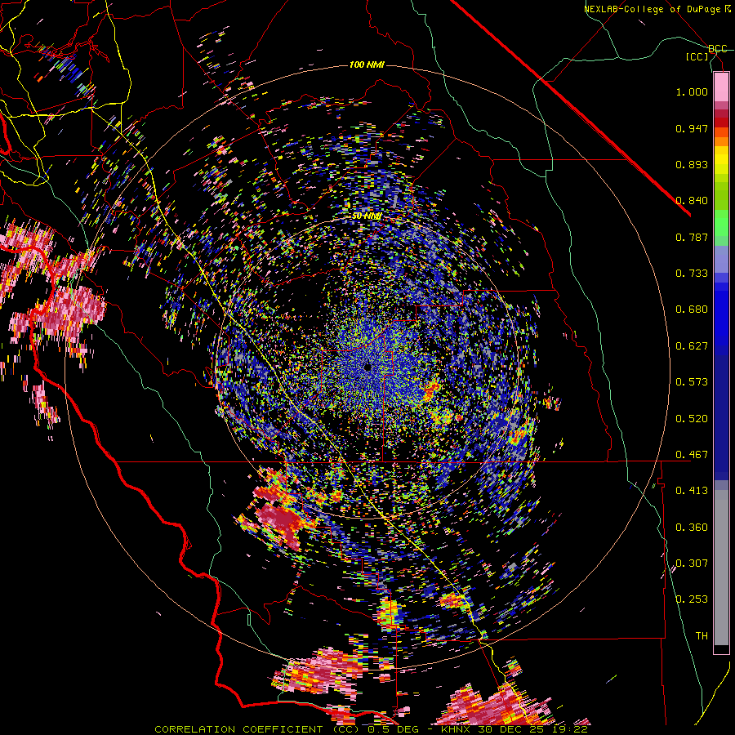The image size is (735, 735).
Task: Click the TH legend label
Action: click(702, 636)
